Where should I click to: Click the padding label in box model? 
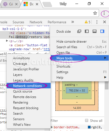(70, 85)
